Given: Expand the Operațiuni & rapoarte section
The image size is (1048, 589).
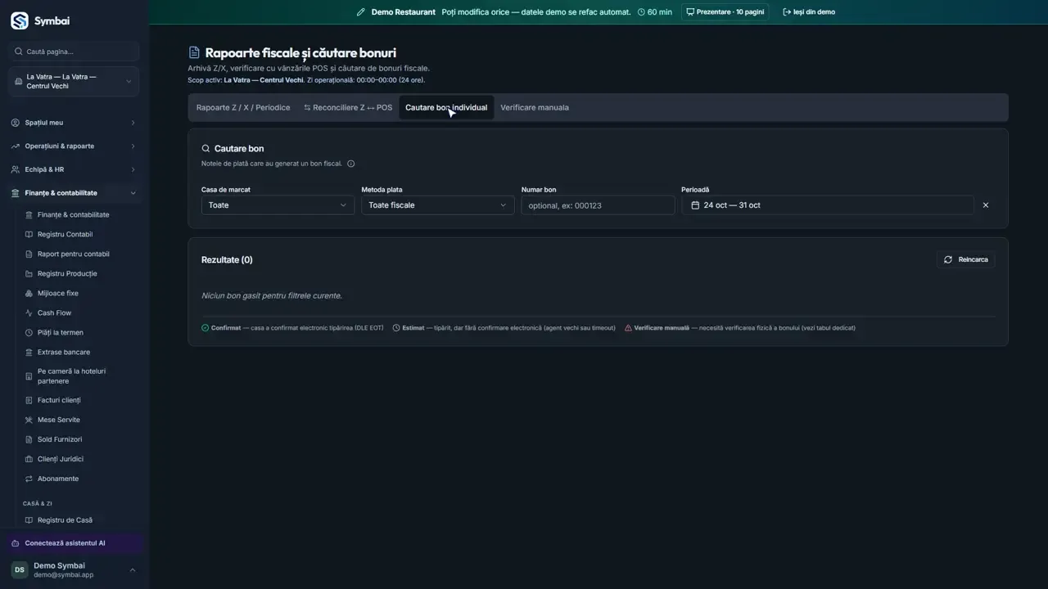Looking at the screenshot, I should tap(75, 146).
